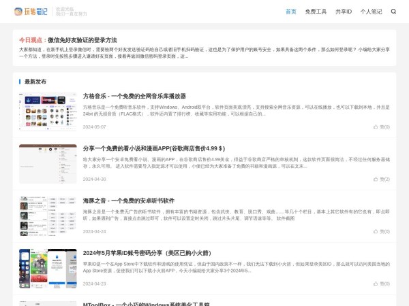This screenshot has width=409, height=306.
Task: Click the Apple ID article description text
Action: [x=237, y=267]
